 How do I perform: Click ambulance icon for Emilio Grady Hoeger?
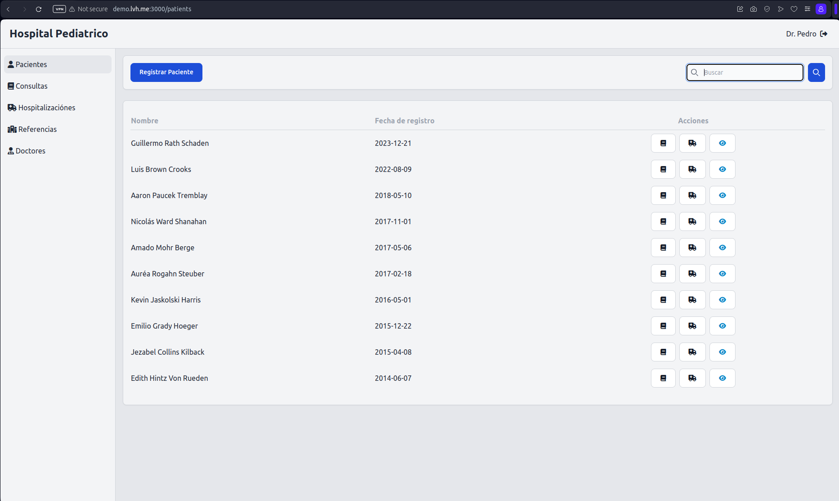692,326
